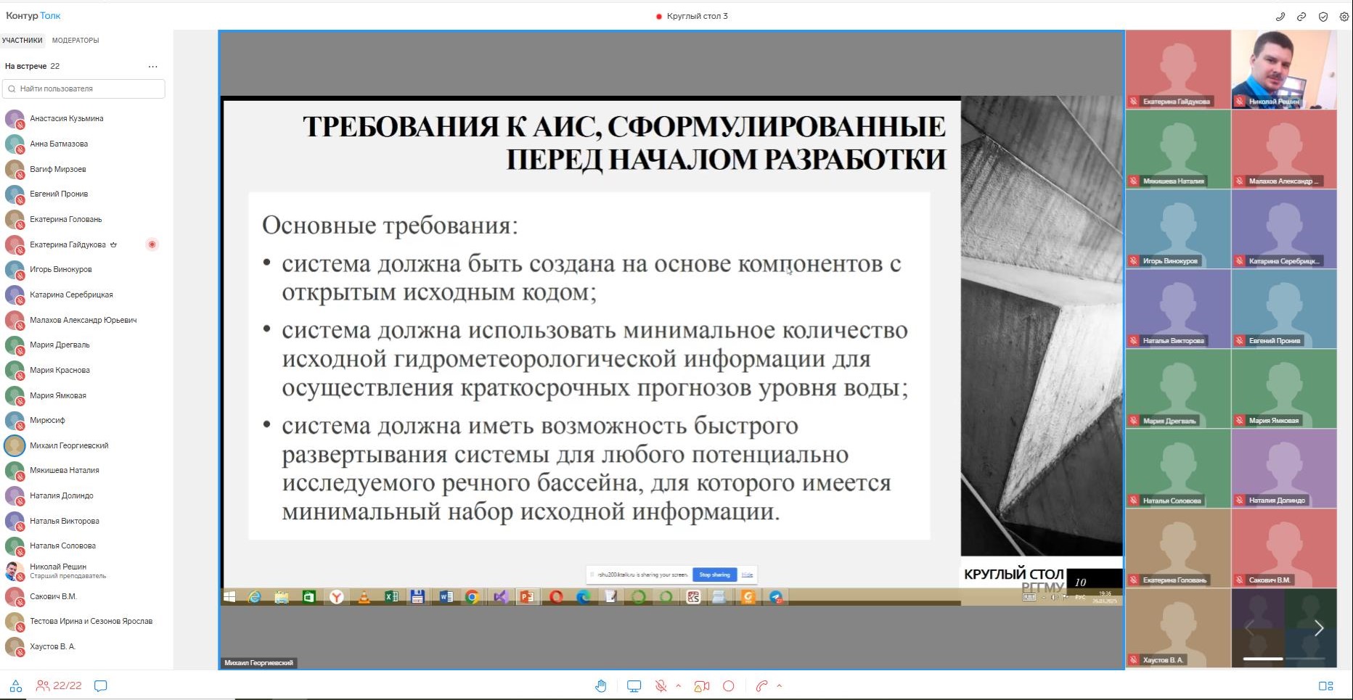The height and width of the screenshot is (700, 1353).
Task: Open dial-in phone icon in header
Action: click(x=1280, y=16)
